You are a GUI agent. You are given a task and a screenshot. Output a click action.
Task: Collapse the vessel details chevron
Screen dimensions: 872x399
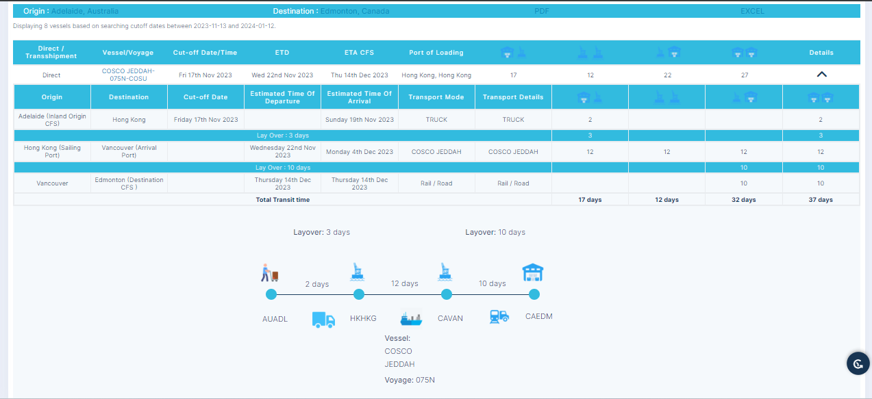click(821, 75)
